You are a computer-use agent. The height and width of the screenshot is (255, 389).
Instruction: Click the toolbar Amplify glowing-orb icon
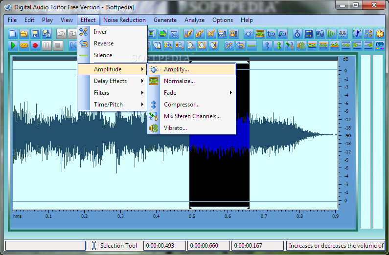249,33
